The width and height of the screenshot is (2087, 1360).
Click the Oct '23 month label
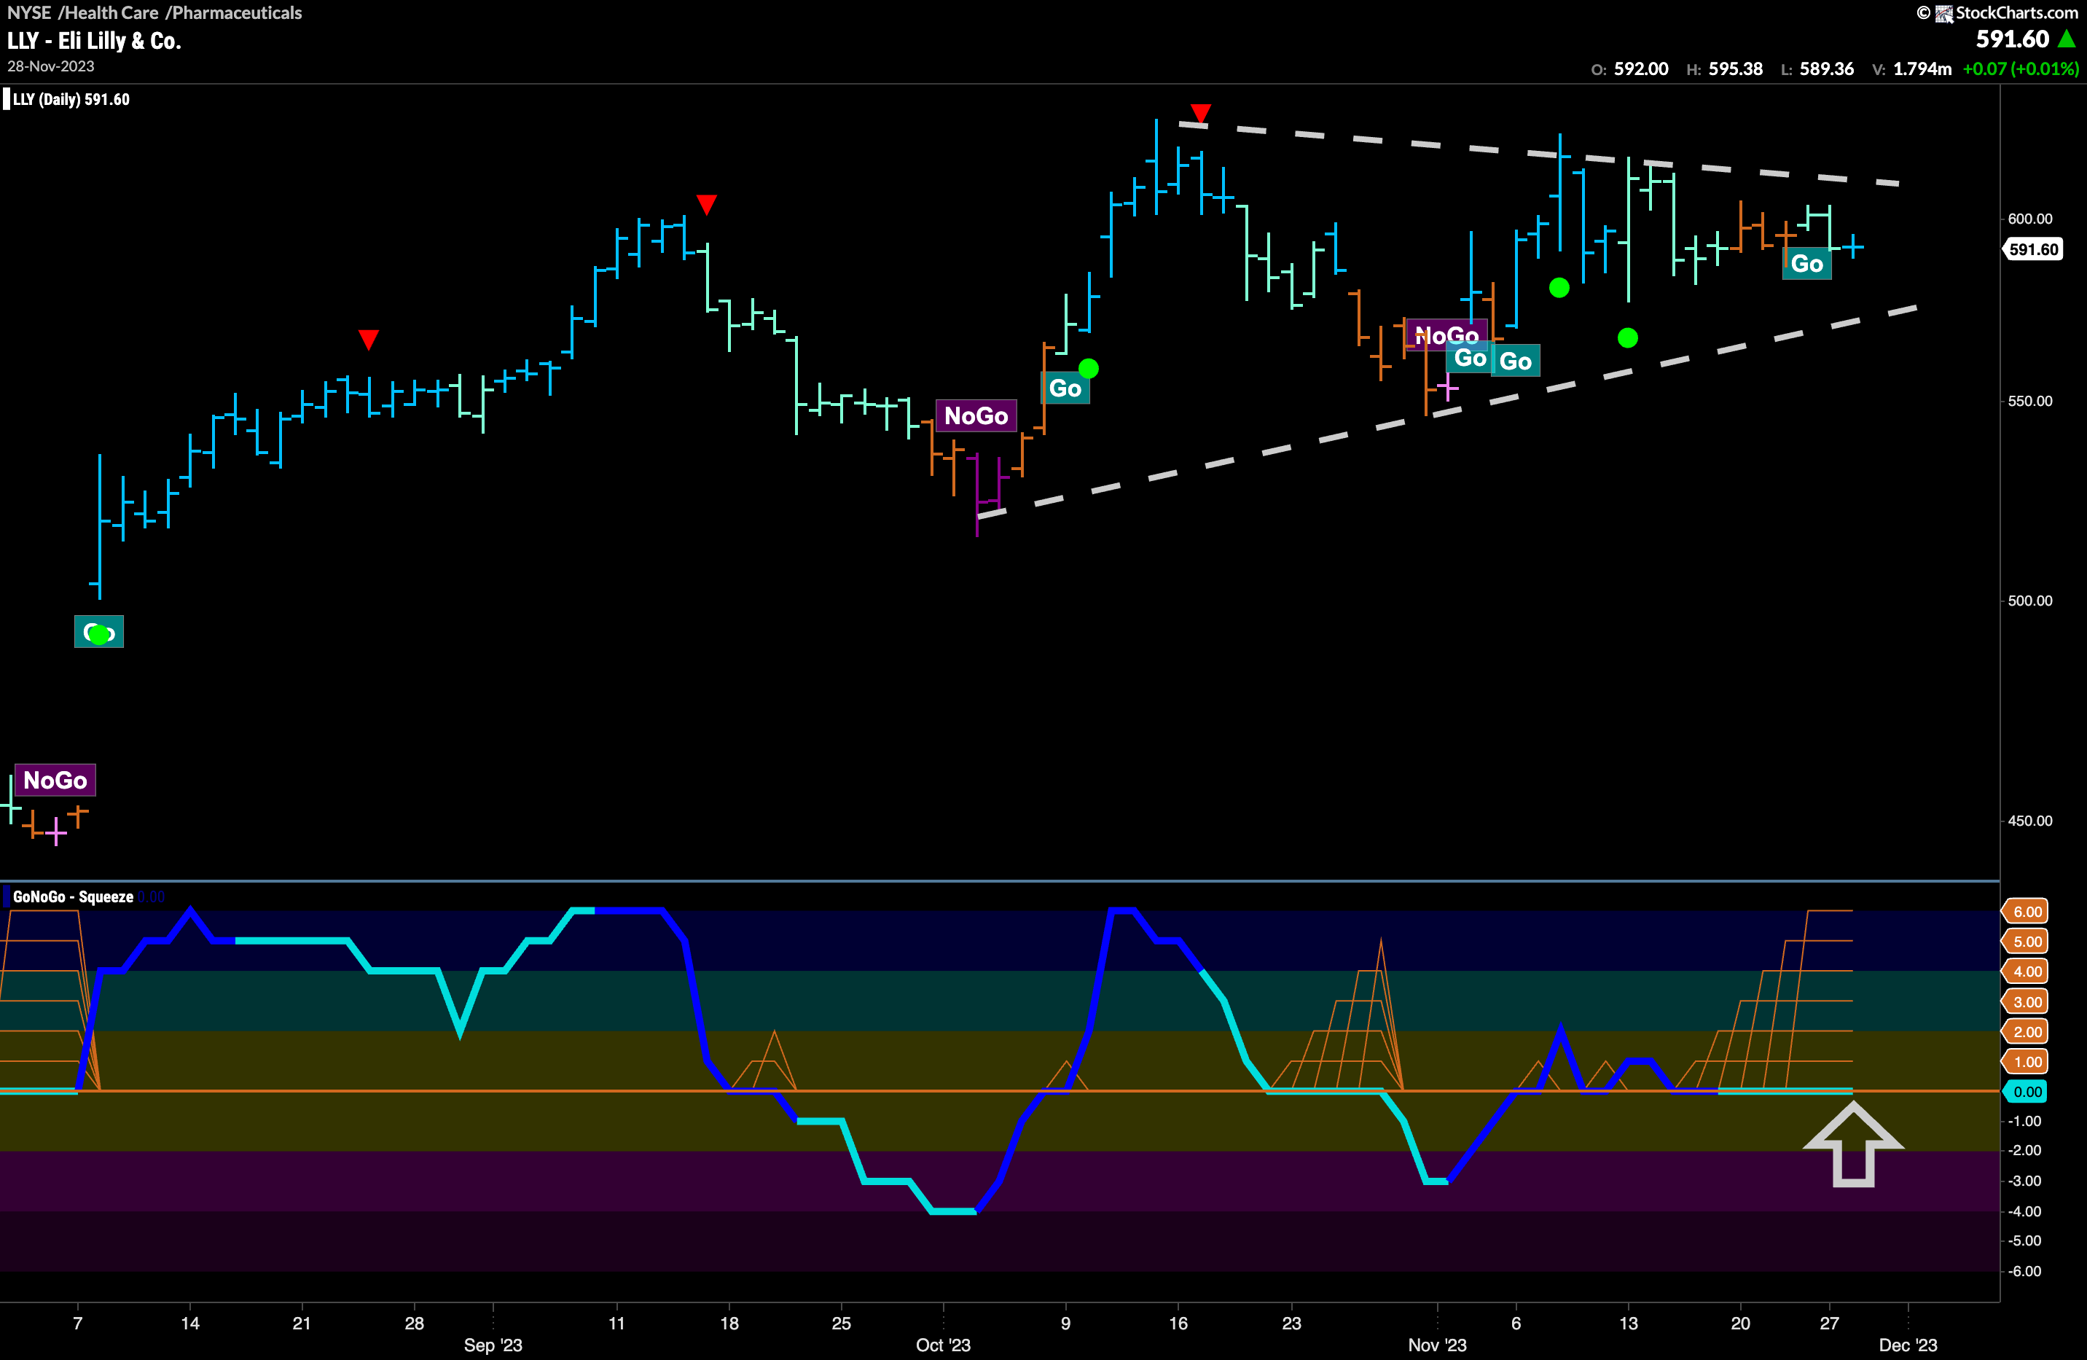pos(944,1345)
